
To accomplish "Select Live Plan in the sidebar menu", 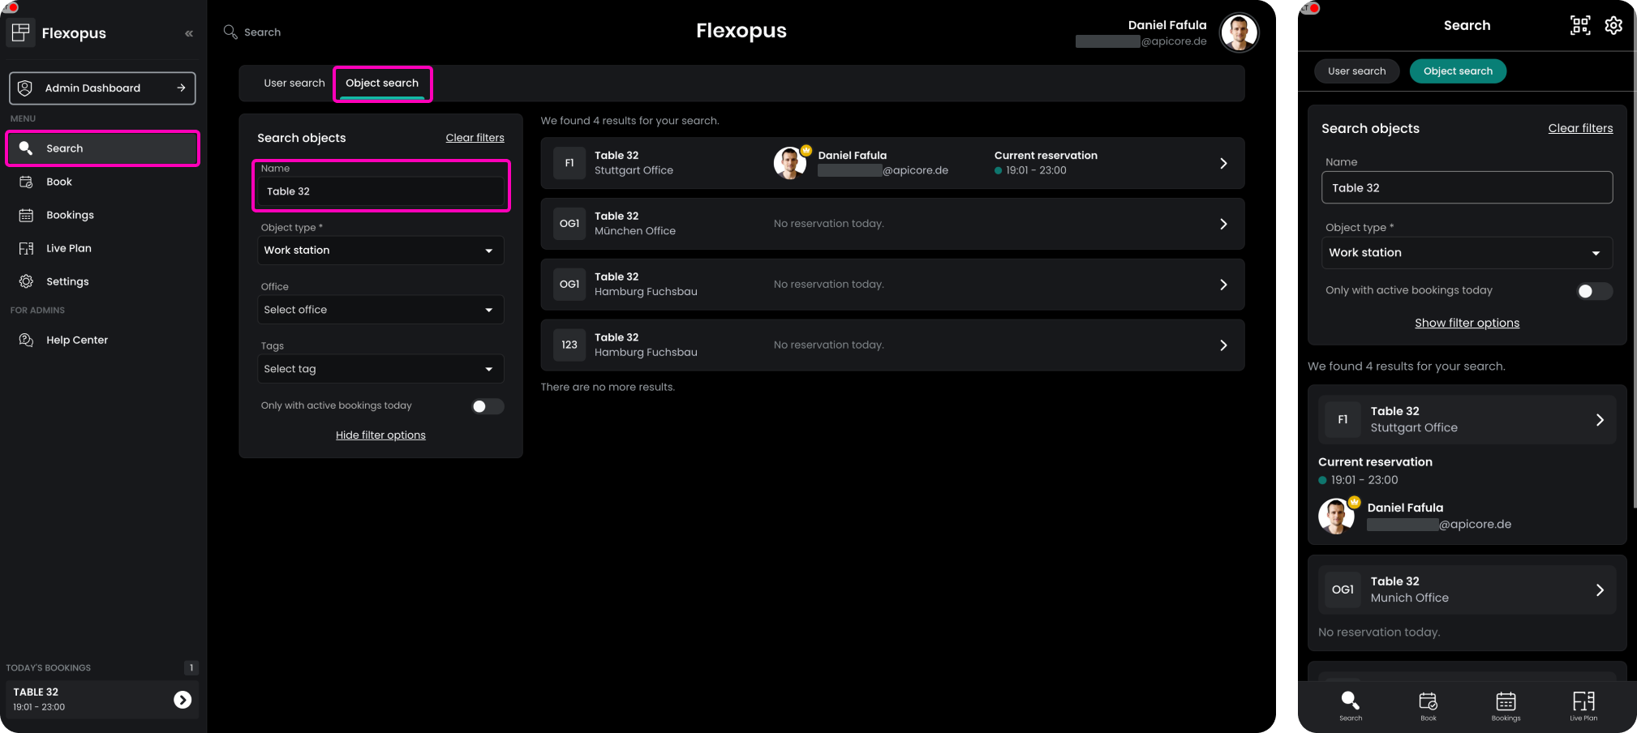I will 68,248.
